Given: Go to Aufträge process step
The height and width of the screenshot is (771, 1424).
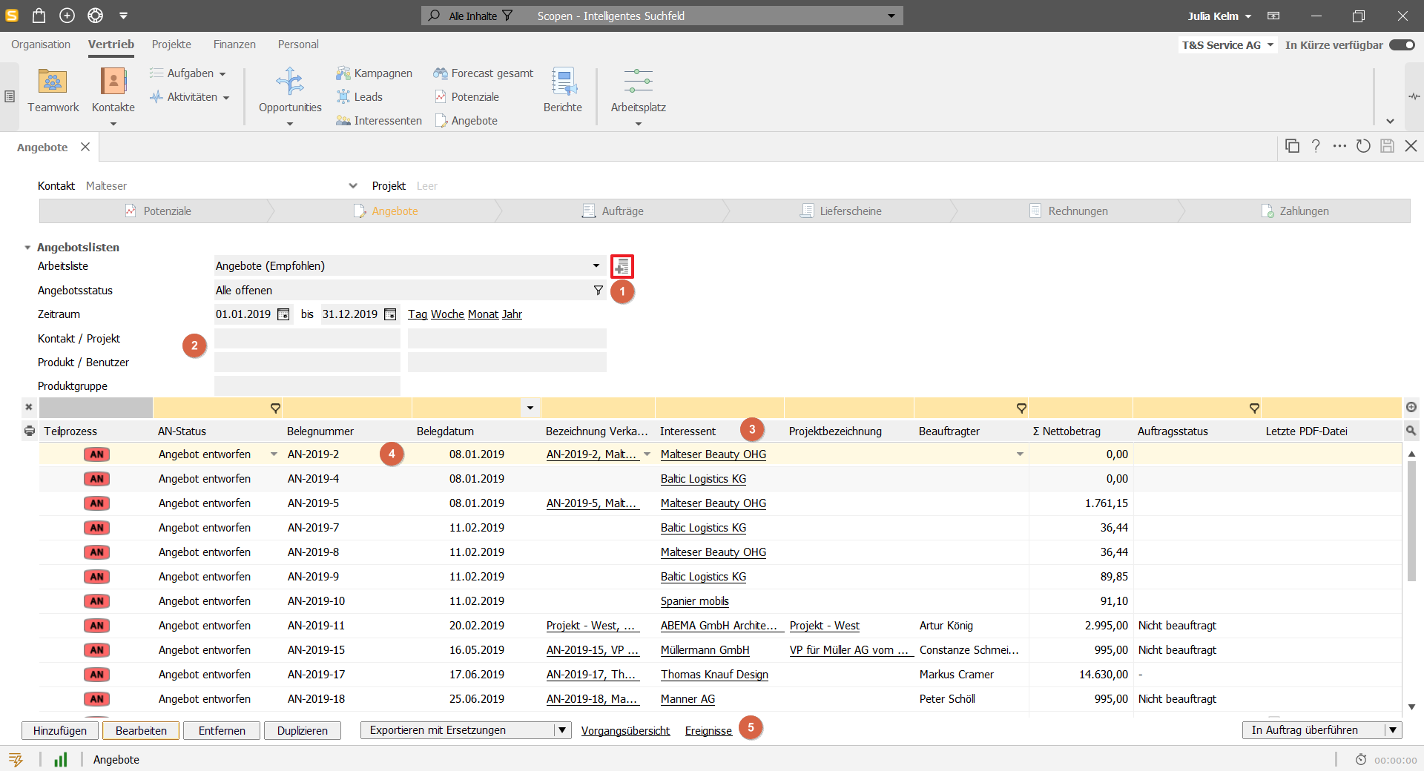Looking at the screenshot, I should (x=613, y=211).
